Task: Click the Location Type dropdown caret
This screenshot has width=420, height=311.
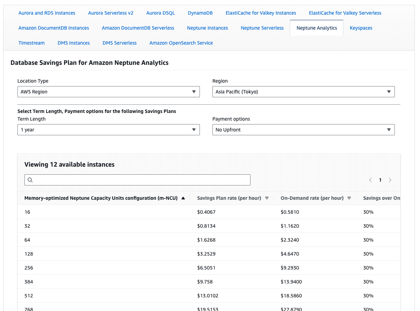Action: point(194,92)
